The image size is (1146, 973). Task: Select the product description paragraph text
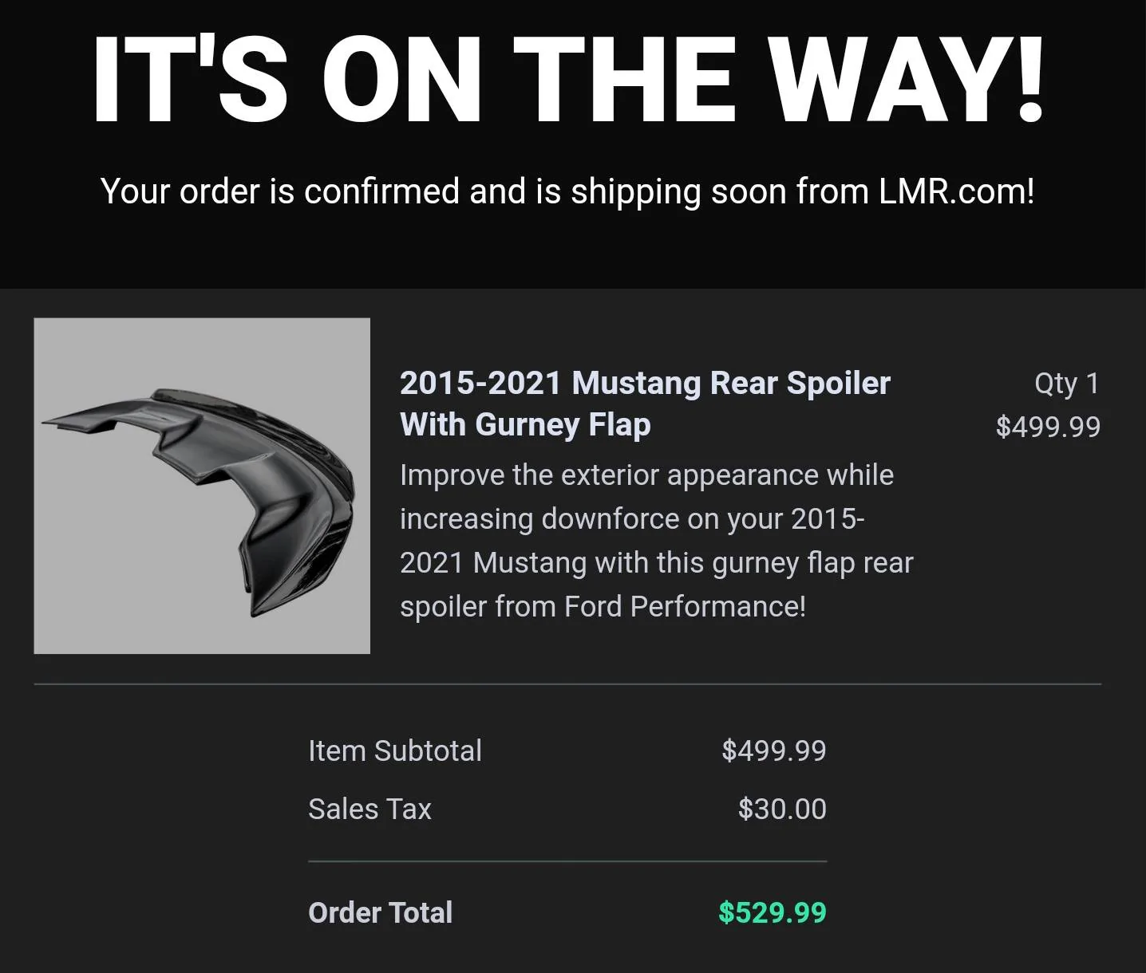(x=656, y=541)
